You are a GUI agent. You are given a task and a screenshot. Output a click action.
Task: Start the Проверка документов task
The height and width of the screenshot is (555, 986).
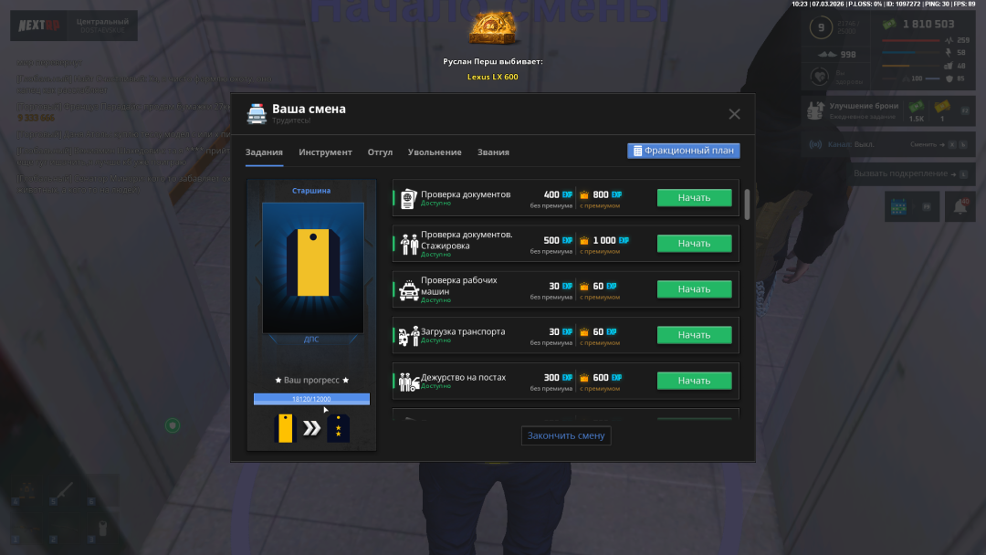(694, 198)
